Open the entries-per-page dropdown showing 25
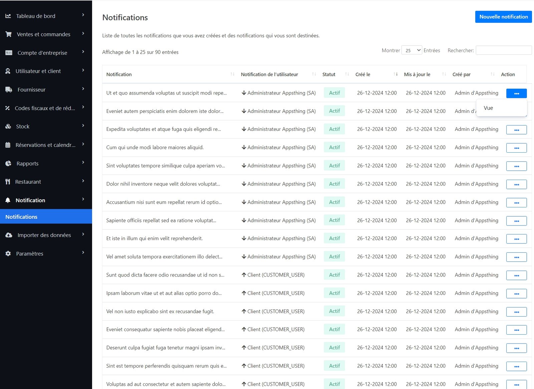Image resolution: width=534 pixels, height=389 pixels. (x=412, y=50)
